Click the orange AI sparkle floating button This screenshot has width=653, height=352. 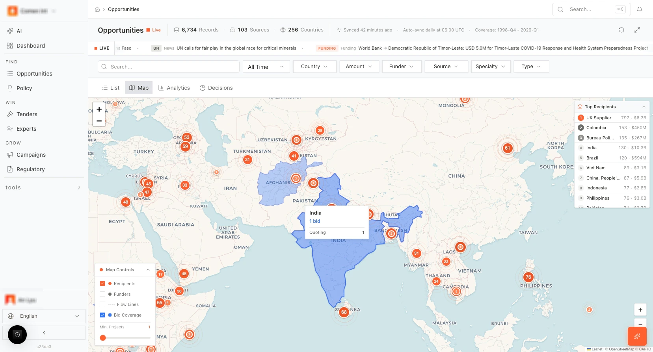pos(637,336)
